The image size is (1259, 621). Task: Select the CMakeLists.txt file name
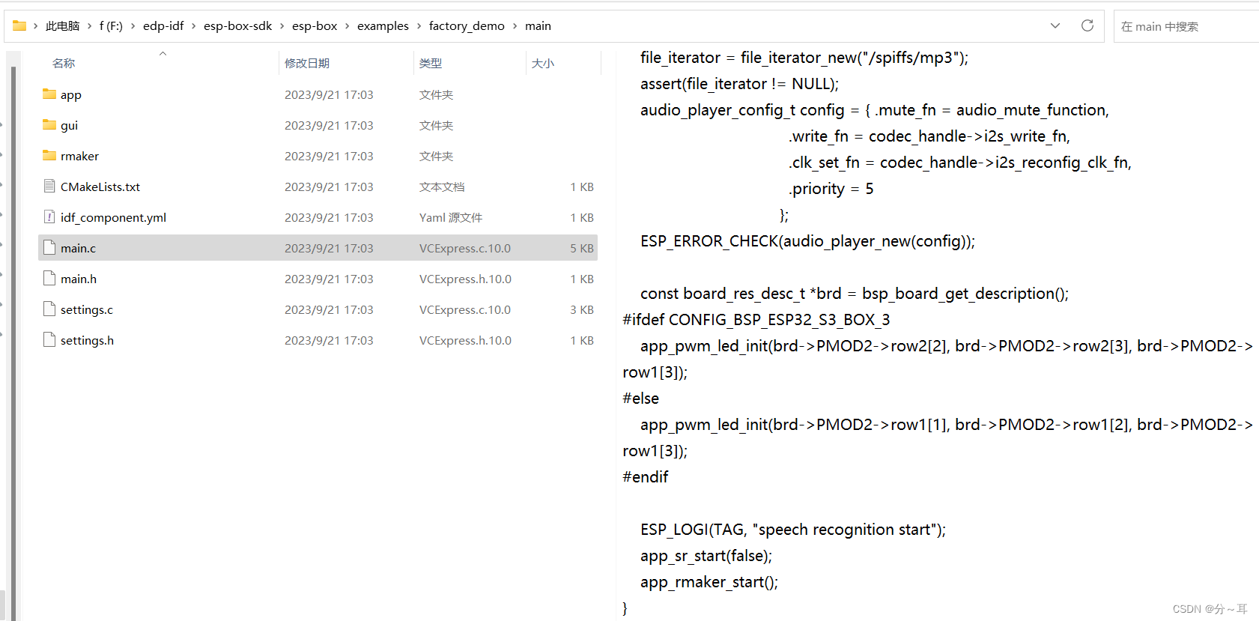(x=100, y=187)
